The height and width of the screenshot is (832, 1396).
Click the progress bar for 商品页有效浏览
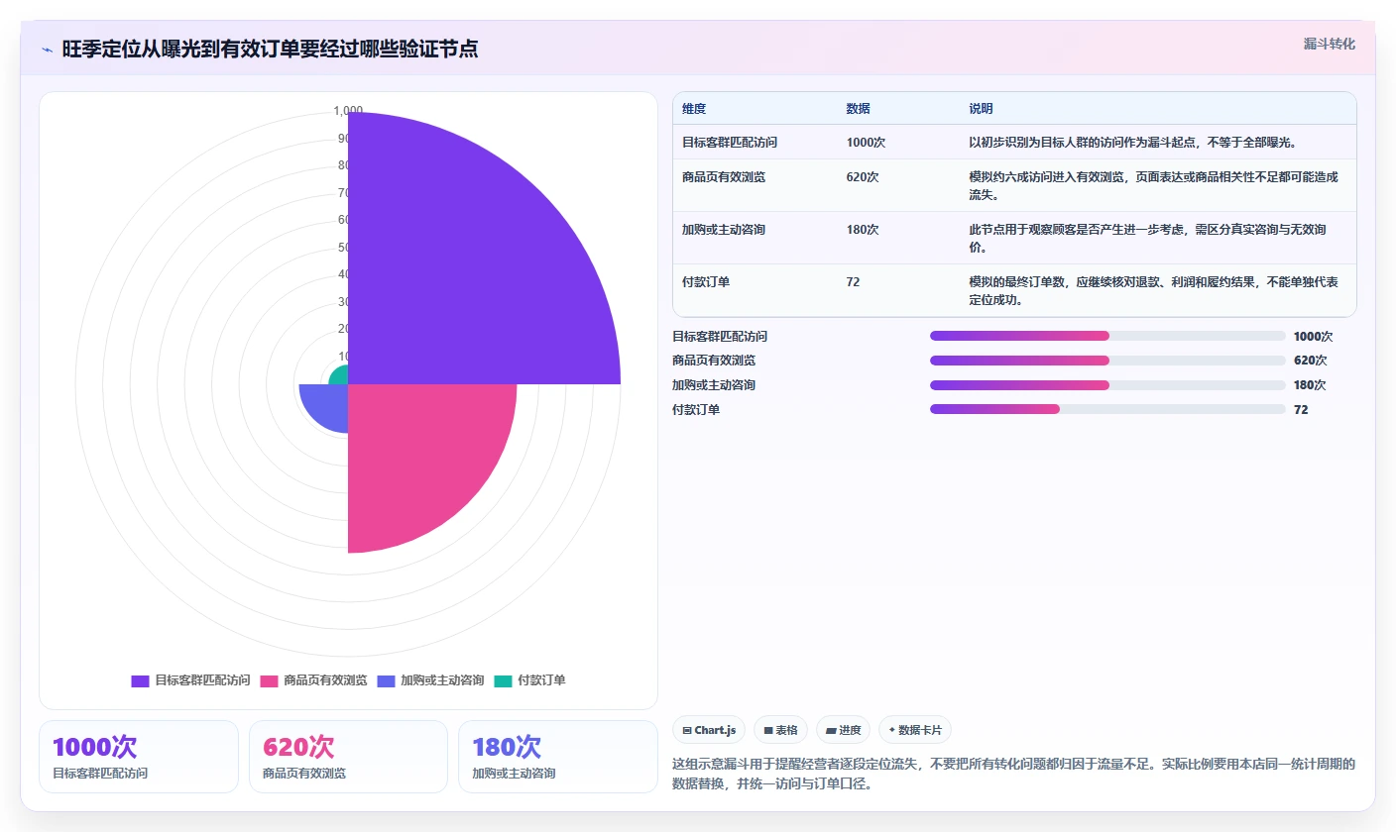pos(1107,361)
